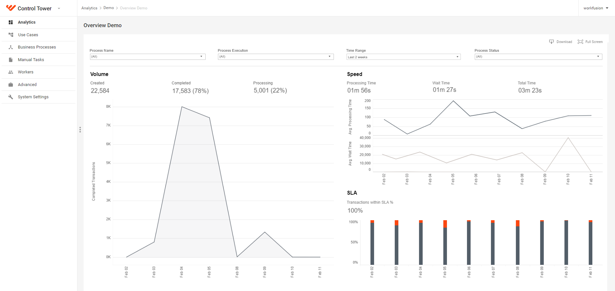Go to Analytics breadcrumb link
615x291 pixels.
[x=89, y=8]
